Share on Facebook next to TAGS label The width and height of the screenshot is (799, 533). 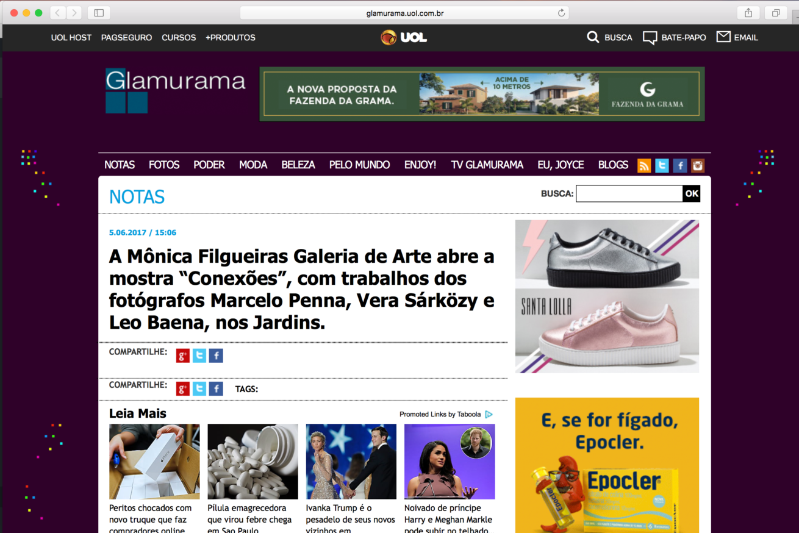(x=216, y=388)
